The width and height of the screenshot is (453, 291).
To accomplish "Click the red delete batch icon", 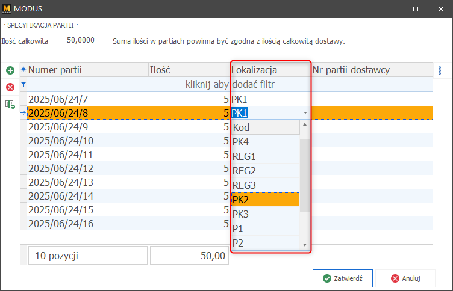I will [10, 87].
